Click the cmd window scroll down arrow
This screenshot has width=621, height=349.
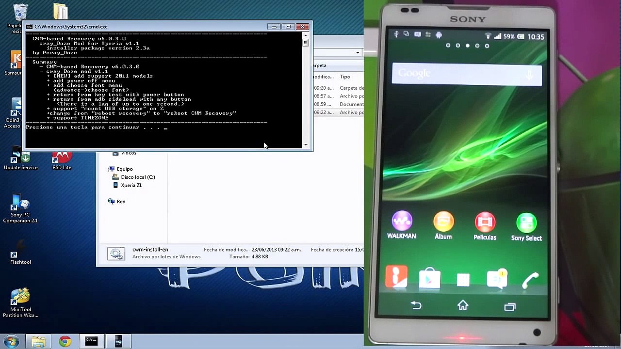click(306, 144)
